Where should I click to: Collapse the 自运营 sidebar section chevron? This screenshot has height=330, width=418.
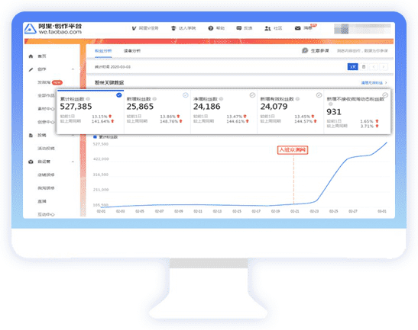click(73, 162)
